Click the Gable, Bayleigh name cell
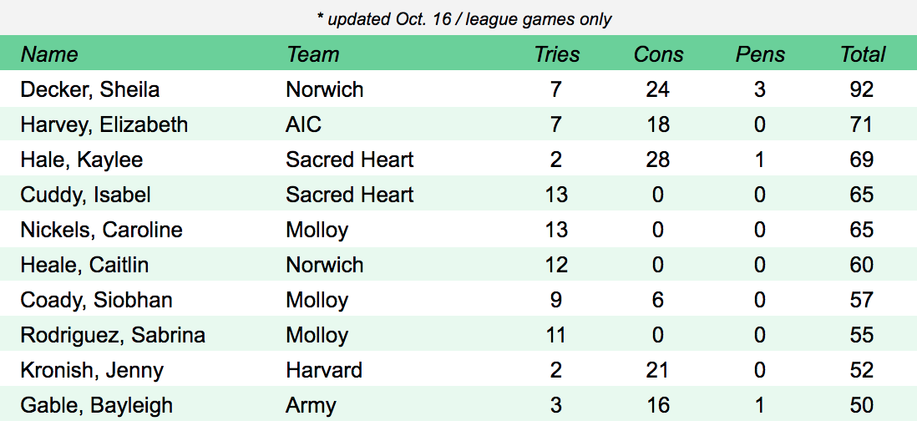 pos(97,406)
